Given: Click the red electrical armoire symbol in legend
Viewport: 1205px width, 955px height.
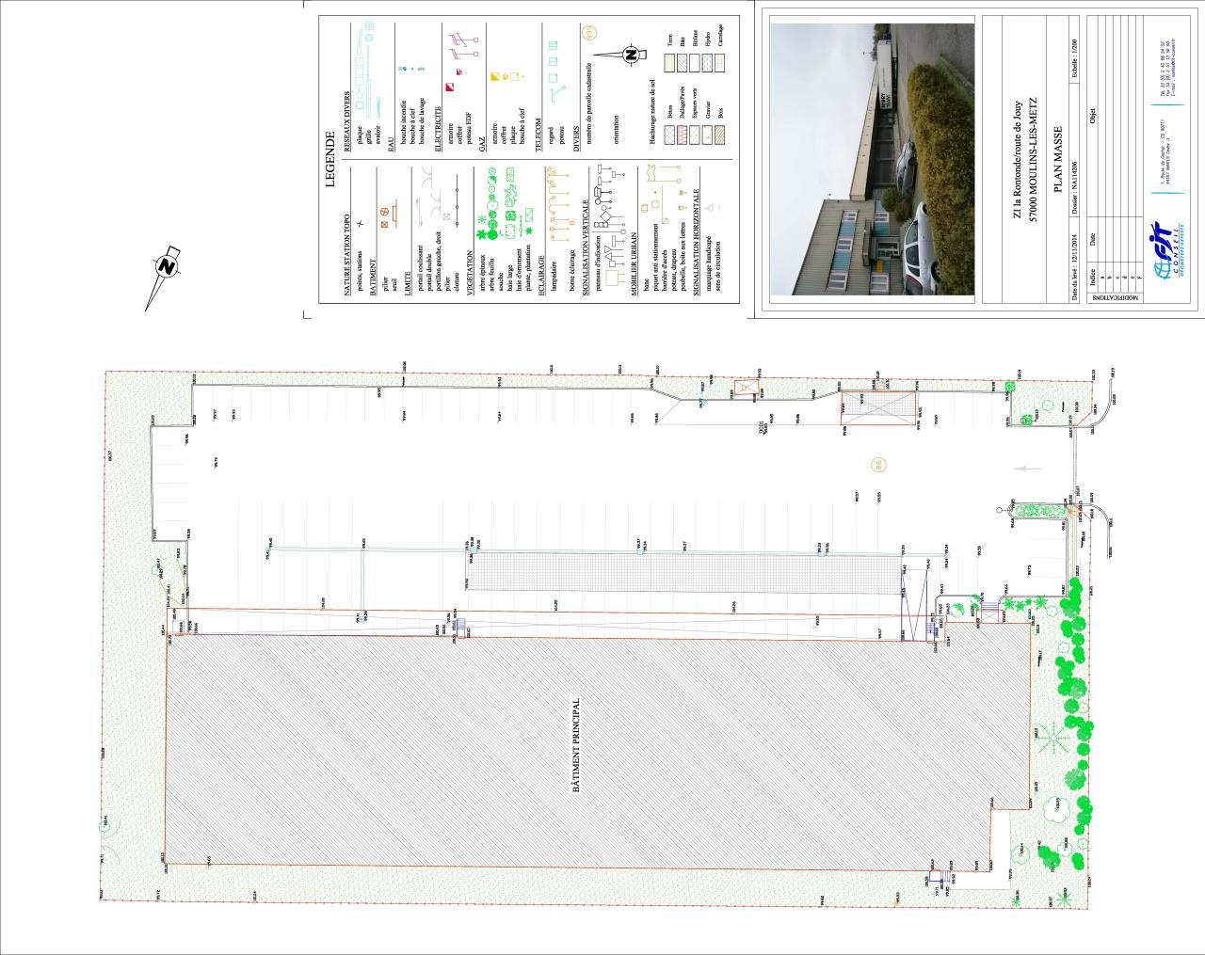Looking at the screenshot, I should click(x=451, y=88).
